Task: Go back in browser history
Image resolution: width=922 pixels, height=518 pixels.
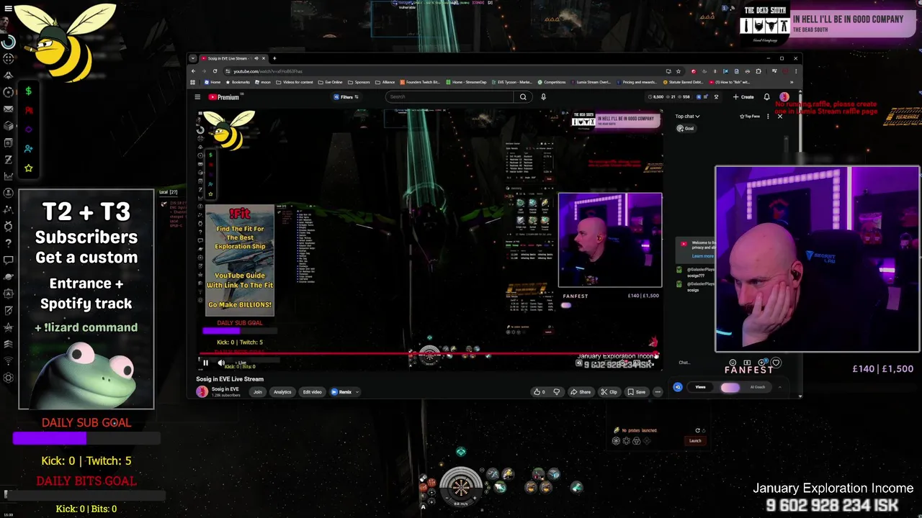Action: pos(194,71)
